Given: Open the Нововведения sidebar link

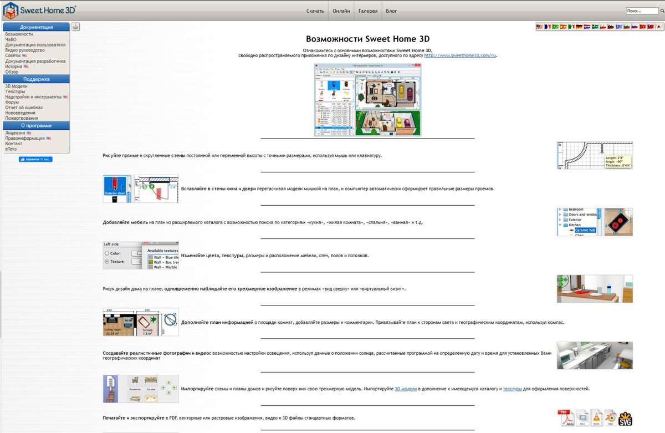Looking at the screenshot, I should coord(19,113).
